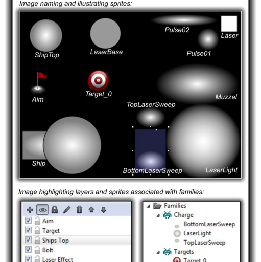Viewport: 261px width, 262px height.
Task: Move layer up with the up arrow
Action: (91, 210)
